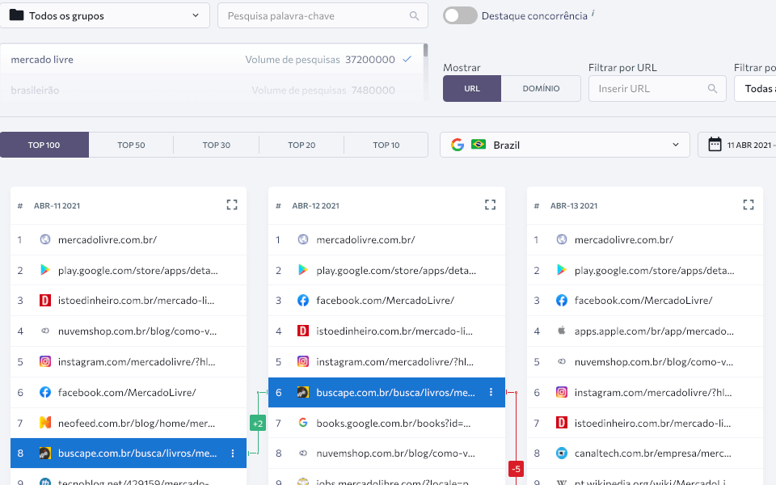Click the magnifier icon in keyword search

[x=414, y=16]
